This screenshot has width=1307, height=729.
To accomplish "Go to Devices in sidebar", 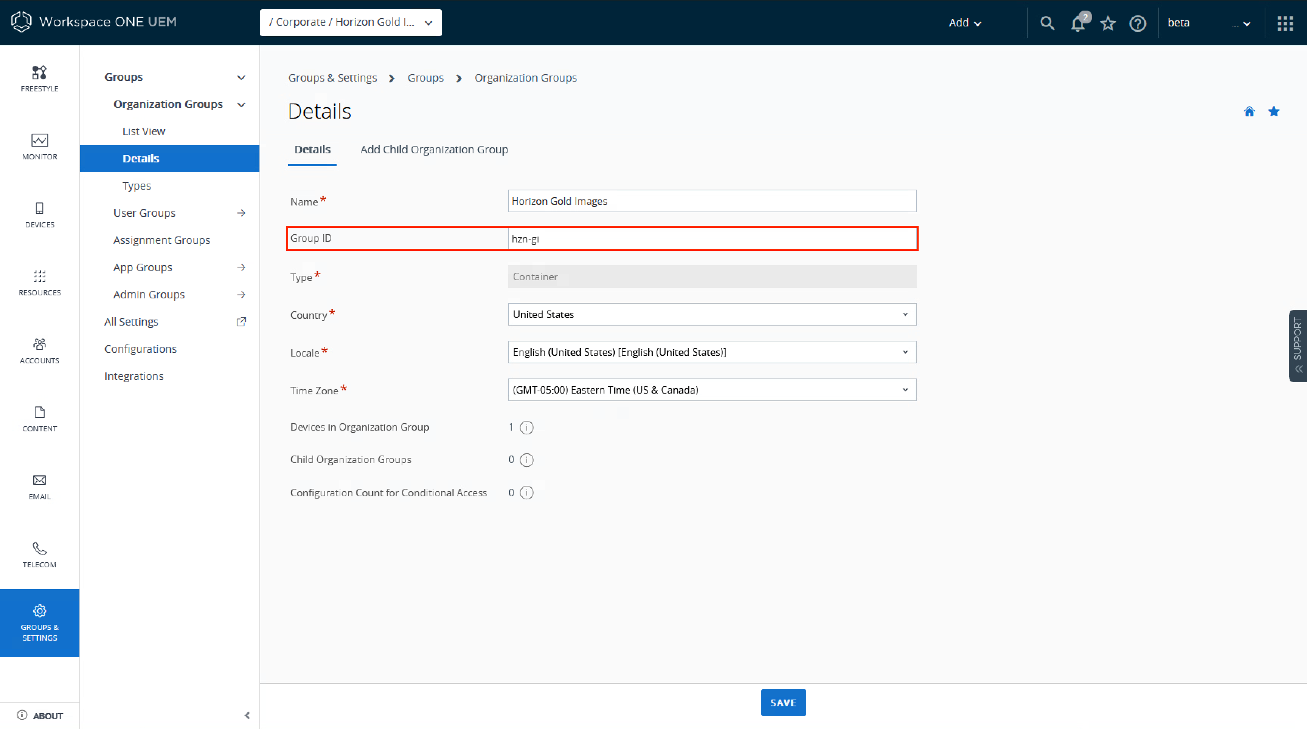I will (x=40, y=214).
